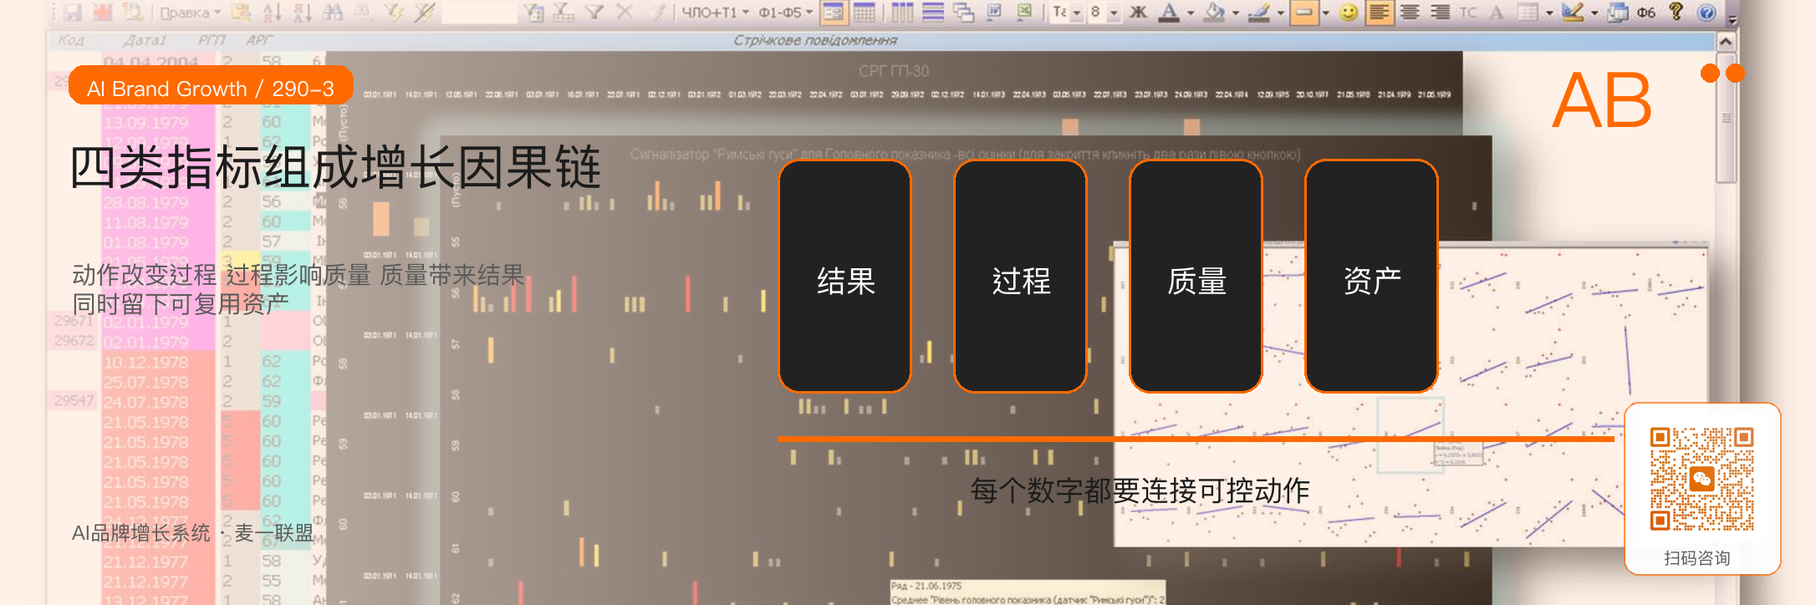The width and height of the screenshot is (1816, 605).
Task: Expand the font size 8 dropdown
Action: click(1114, 13)
